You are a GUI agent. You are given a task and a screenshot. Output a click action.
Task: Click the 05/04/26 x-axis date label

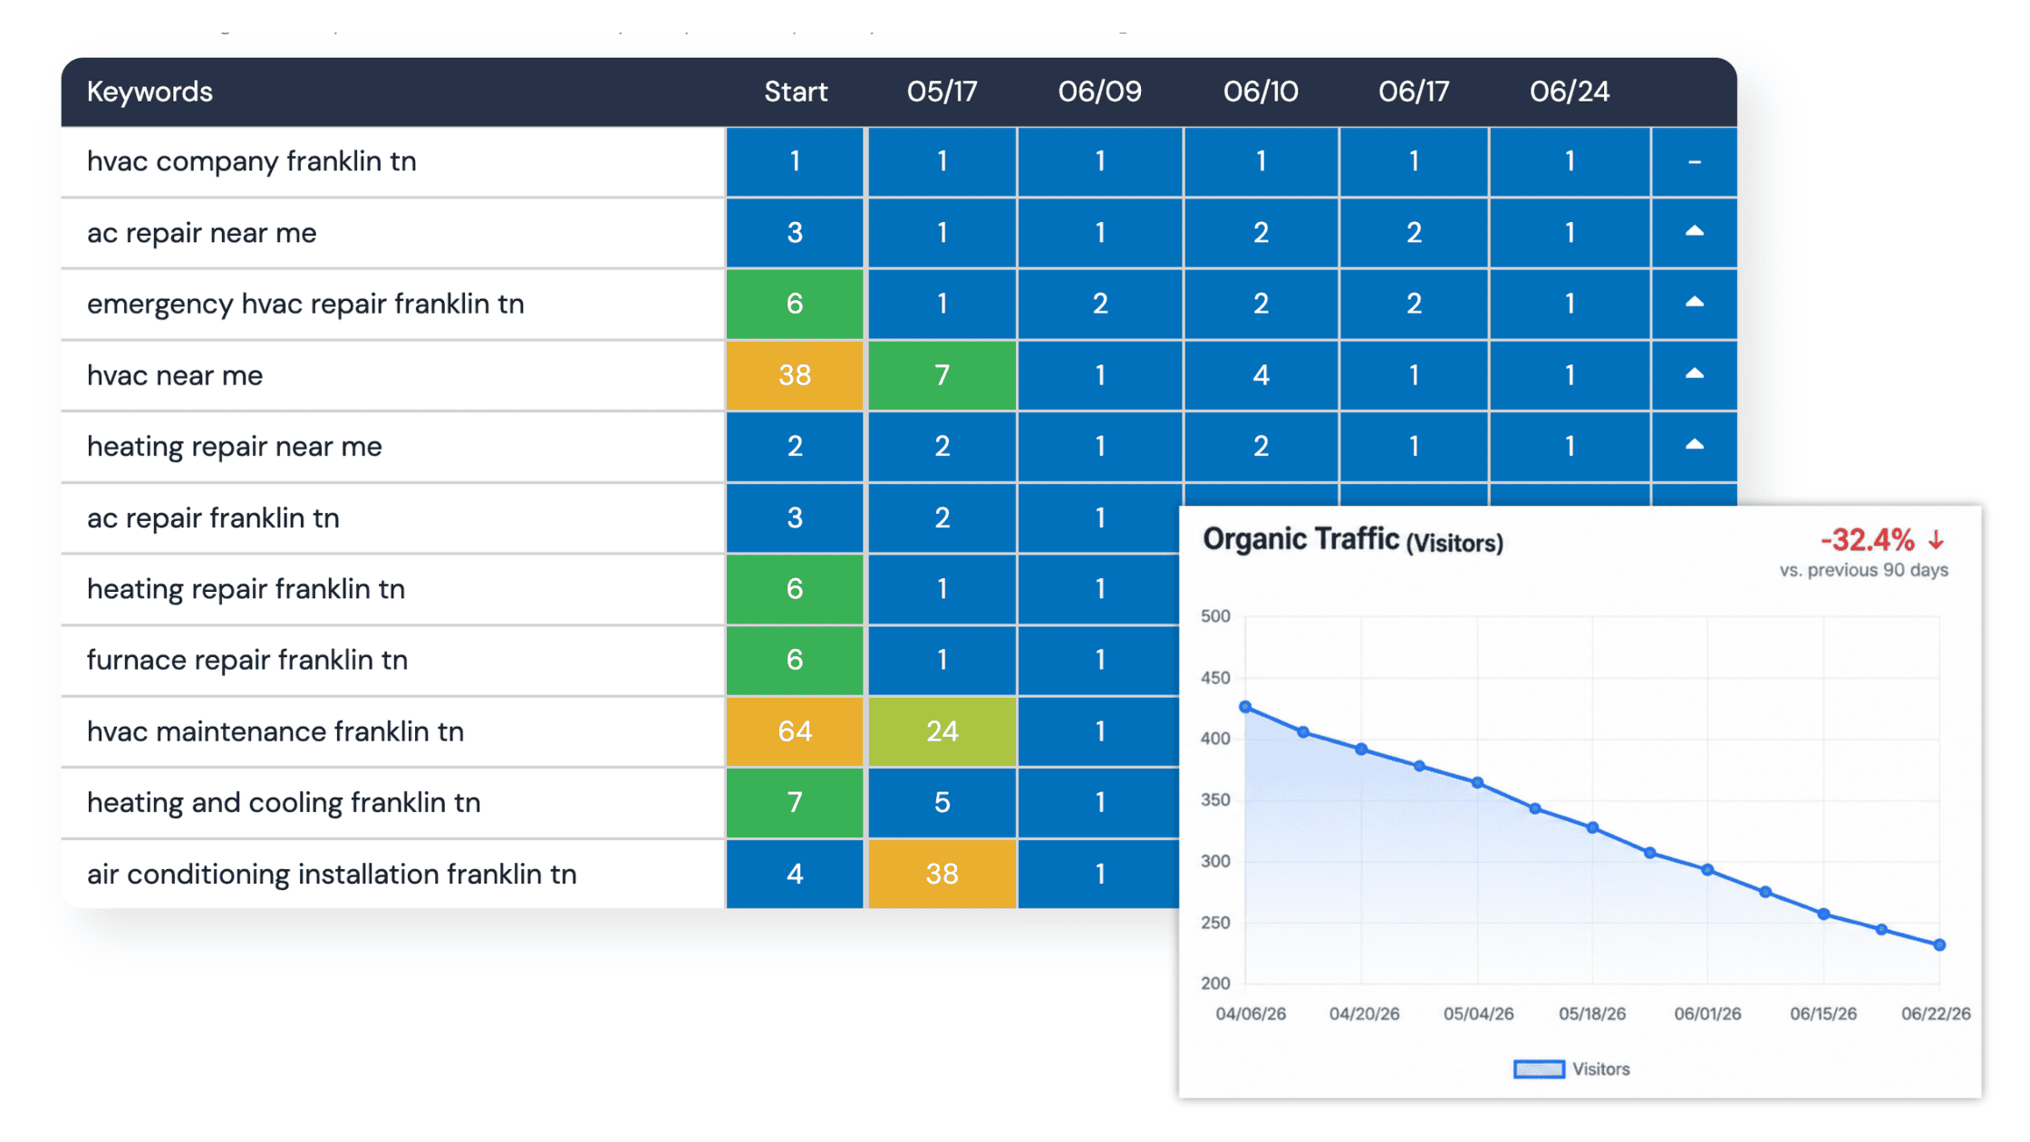(1478, 1013)
